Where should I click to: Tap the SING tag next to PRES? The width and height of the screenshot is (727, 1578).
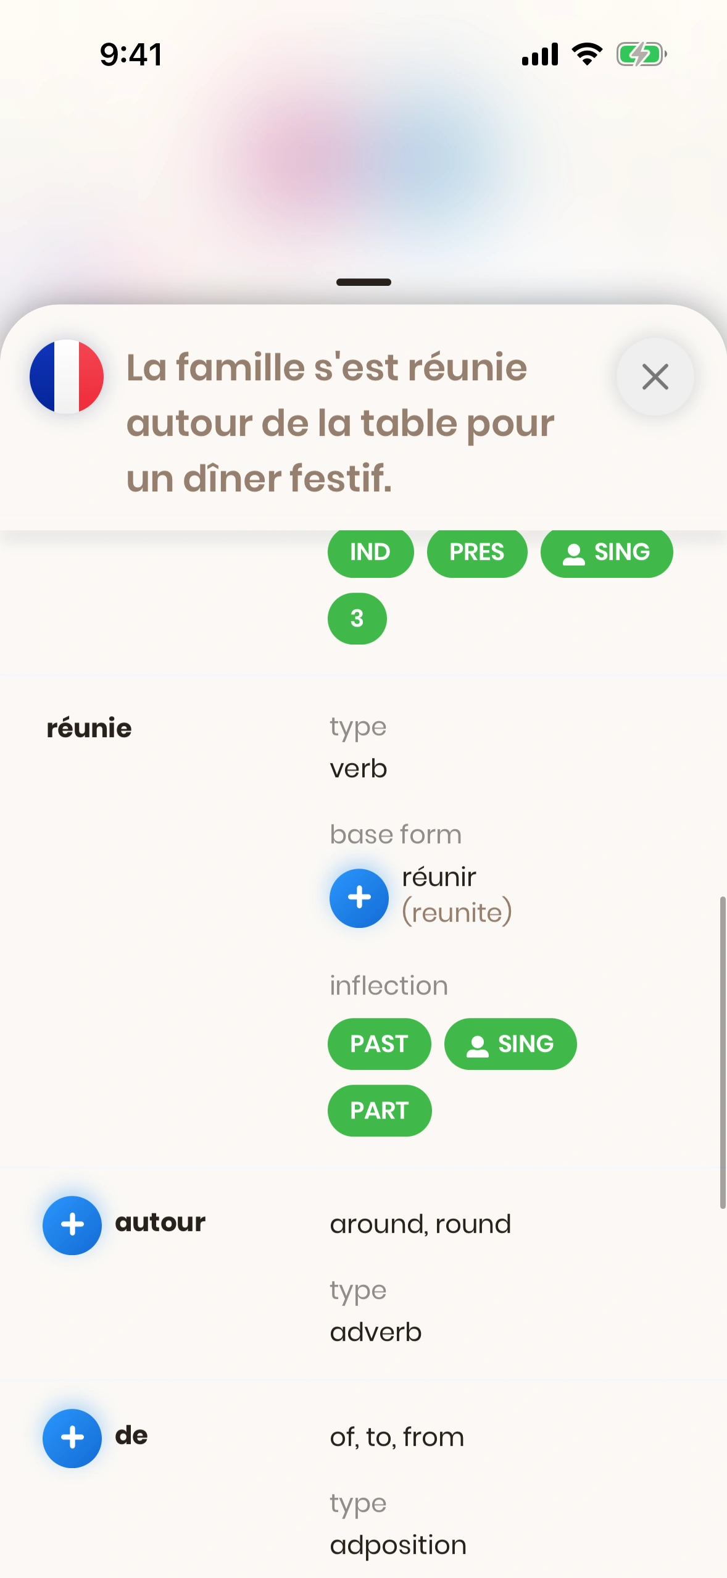[607, 552]
